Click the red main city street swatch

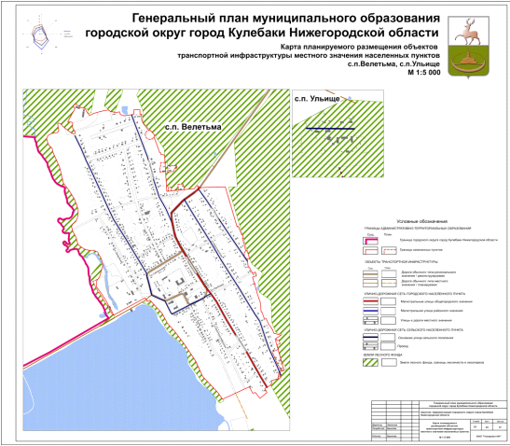point(370,301)
